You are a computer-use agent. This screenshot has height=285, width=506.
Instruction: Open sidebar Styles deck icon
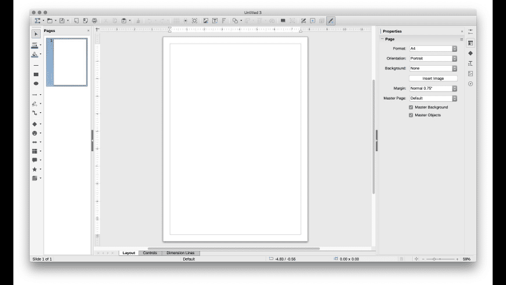point(471,63)
